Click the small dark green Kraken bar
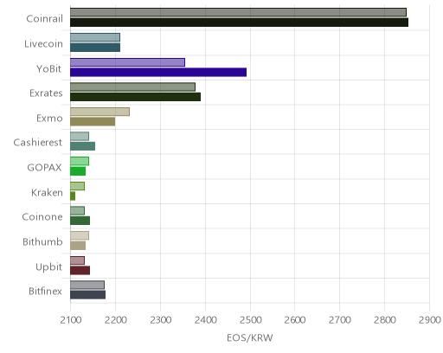 (x=73, y=196)
